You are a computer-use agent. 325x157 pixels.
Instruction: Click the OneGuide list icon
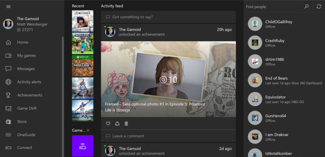tap(8, 135)
